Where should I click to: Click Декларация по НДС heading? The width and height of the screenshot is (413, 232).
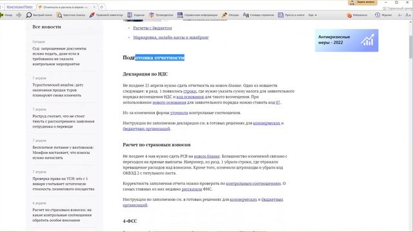click(x=145, y=74)
